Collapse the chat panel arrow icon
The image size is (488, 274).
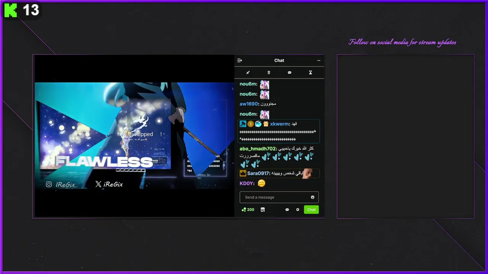pos(240,61)
